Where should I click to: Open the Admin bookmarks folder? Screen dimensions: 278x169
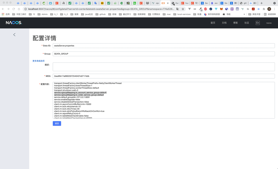[x=42, y=14]
